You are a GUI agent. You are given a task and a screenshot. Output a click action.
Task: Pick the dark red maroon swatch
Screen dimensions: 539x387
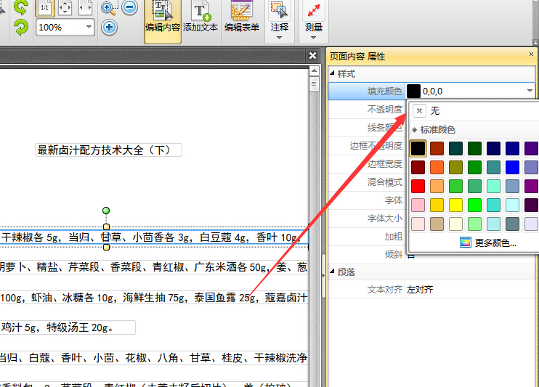[418, 168]
